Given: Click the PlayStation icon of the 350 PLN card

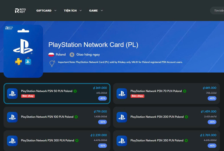Looking at the screenshot, I should click(x=122, y=141).
